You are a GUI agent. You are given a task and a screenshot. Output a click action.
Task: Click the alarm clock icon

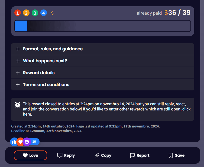[18, 104]
